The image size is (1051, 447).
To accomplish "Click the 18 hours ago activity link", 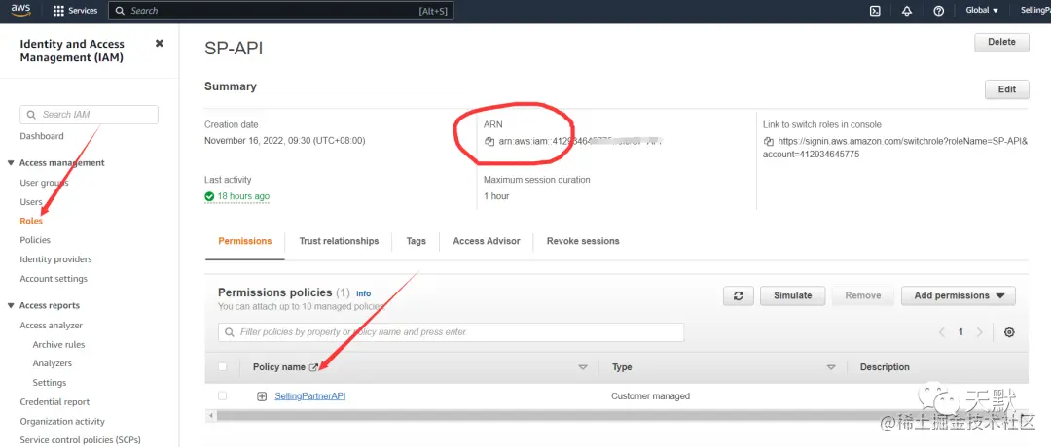I will (x=243, y=196).
